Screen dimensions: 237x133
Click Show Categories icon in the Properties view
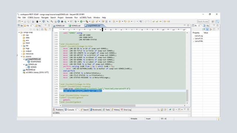coord(207,30)
